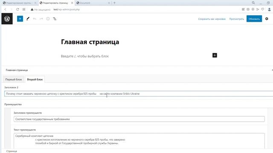Open the editor settings gear
This screenshot has width=273, height=153.
click(x=267, y=19)
